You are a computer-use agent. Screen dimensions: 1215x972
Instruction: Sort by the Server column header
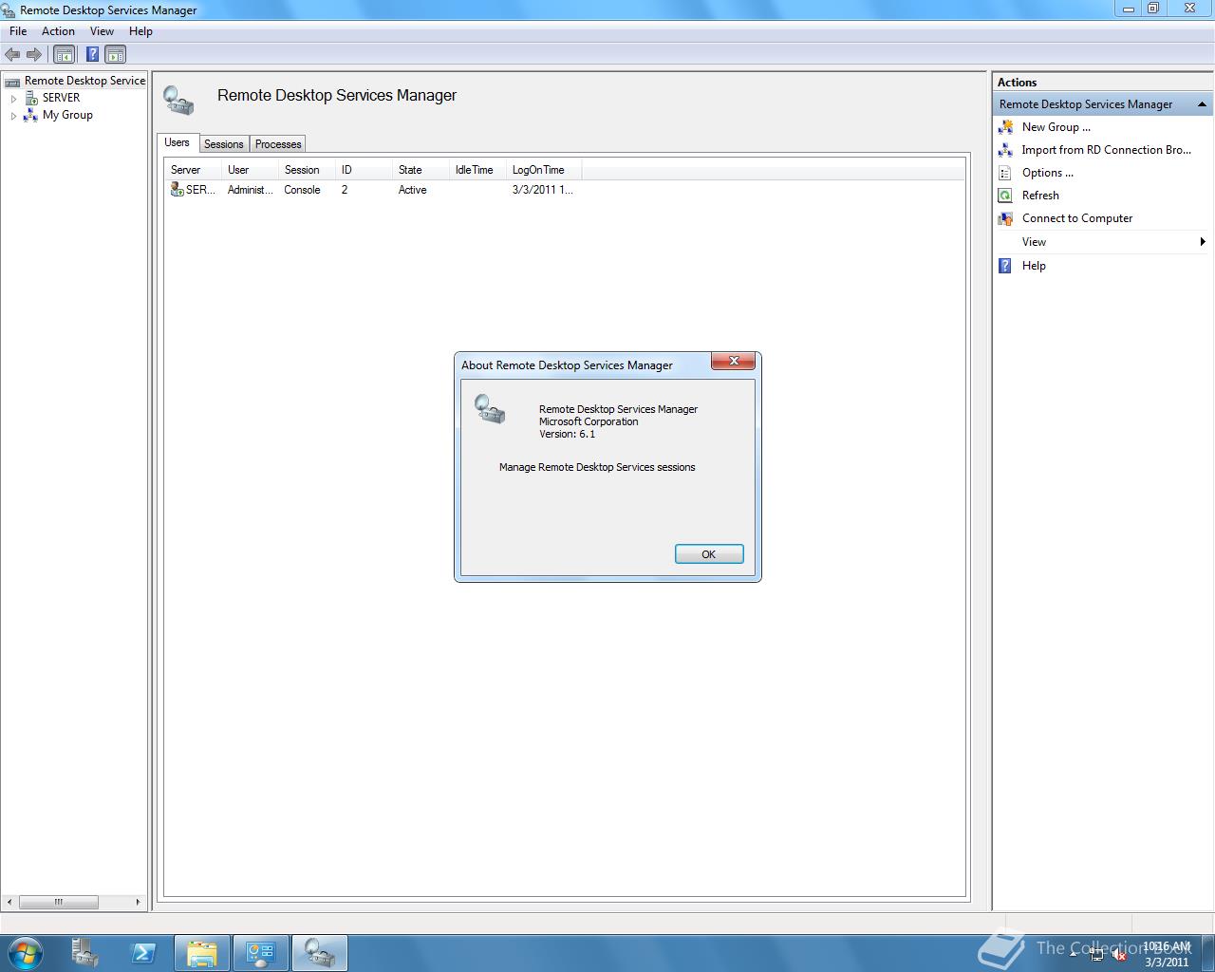coord(193,170)
